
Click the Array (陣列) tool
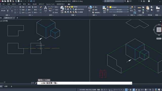click(x=34, y=12)
